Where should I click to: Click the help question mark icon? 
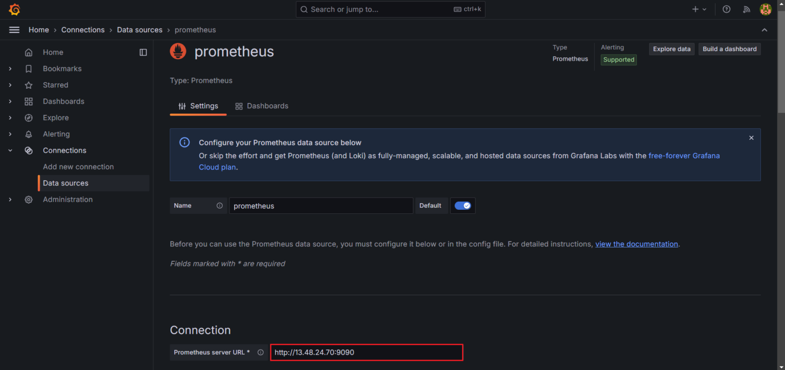pos(726,9)
